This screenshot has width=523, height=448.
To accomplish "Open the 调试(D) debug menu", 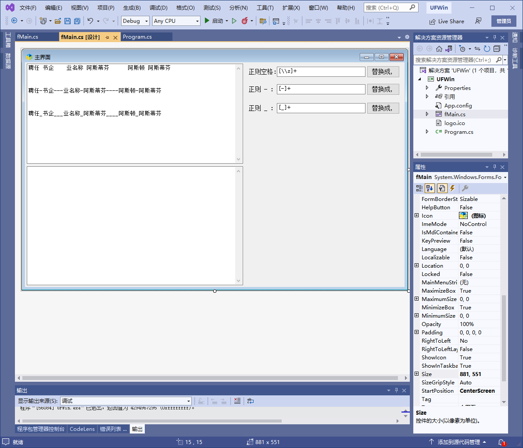I will click(x=158, y=7).
